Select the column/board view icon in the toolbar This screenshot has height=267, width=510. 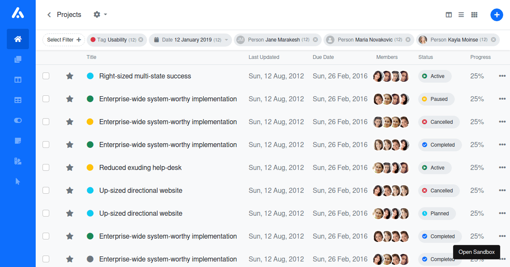tap(448, 14)
